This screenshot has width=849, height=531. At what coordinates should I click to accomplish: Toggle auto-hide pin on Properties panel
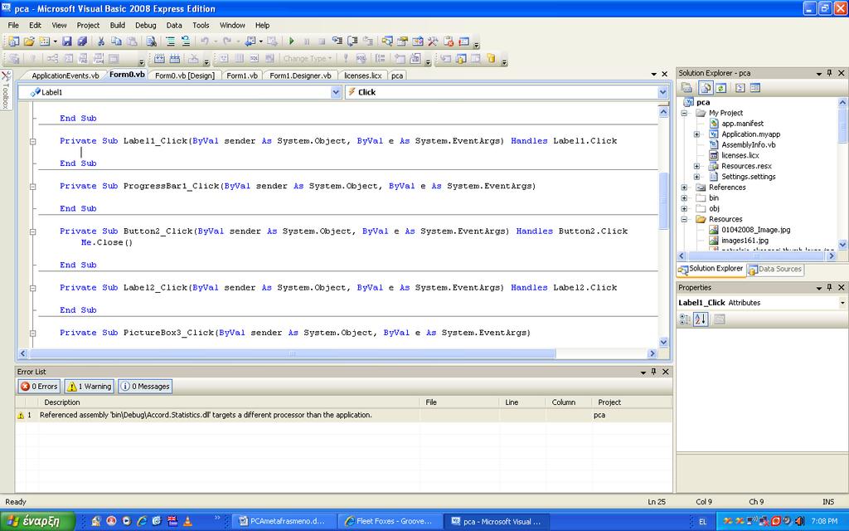829,287
